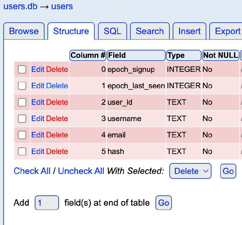Select the hash row checkbox

pos(22,151)
